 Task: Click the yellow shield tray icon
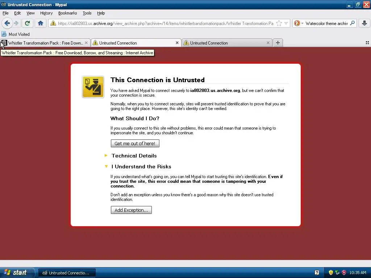coord(331,273)
